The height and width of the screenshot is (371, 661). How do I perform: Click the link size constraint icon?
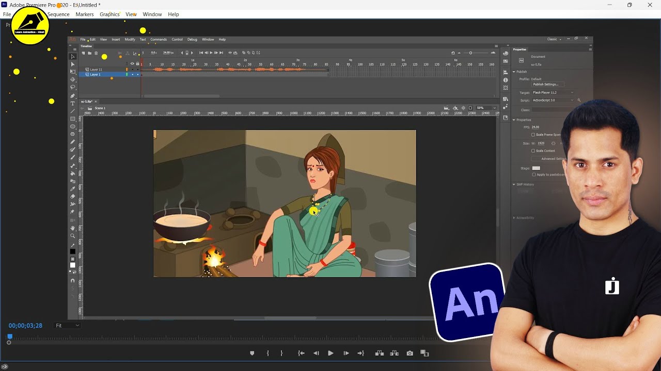click(553, 143)
